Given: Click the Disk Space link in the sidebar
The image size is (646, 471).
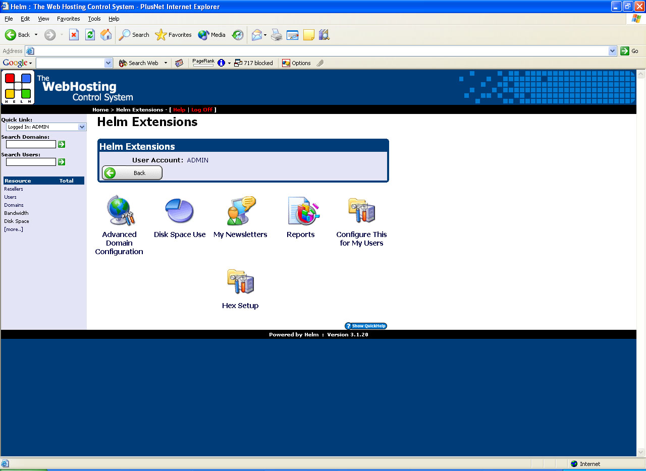Looking at the screenshot, I should point(17,221).
